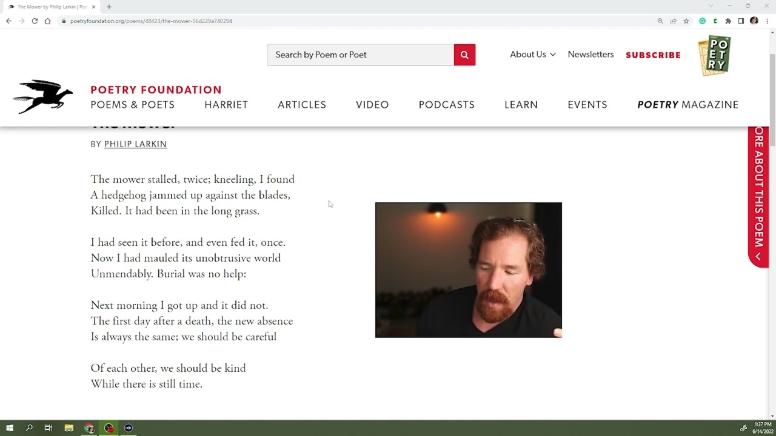Click the browser back arrow
The width and height of the screenshot is (776, 436).
(x=8, y=21)
